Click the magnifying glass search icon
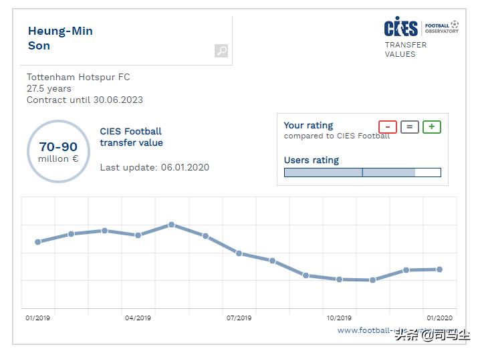Screen dimensions: 480x351 coord(221,51)
